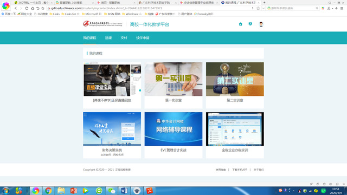Click the 百度一下 bookmark

click(x=9, y=14)
